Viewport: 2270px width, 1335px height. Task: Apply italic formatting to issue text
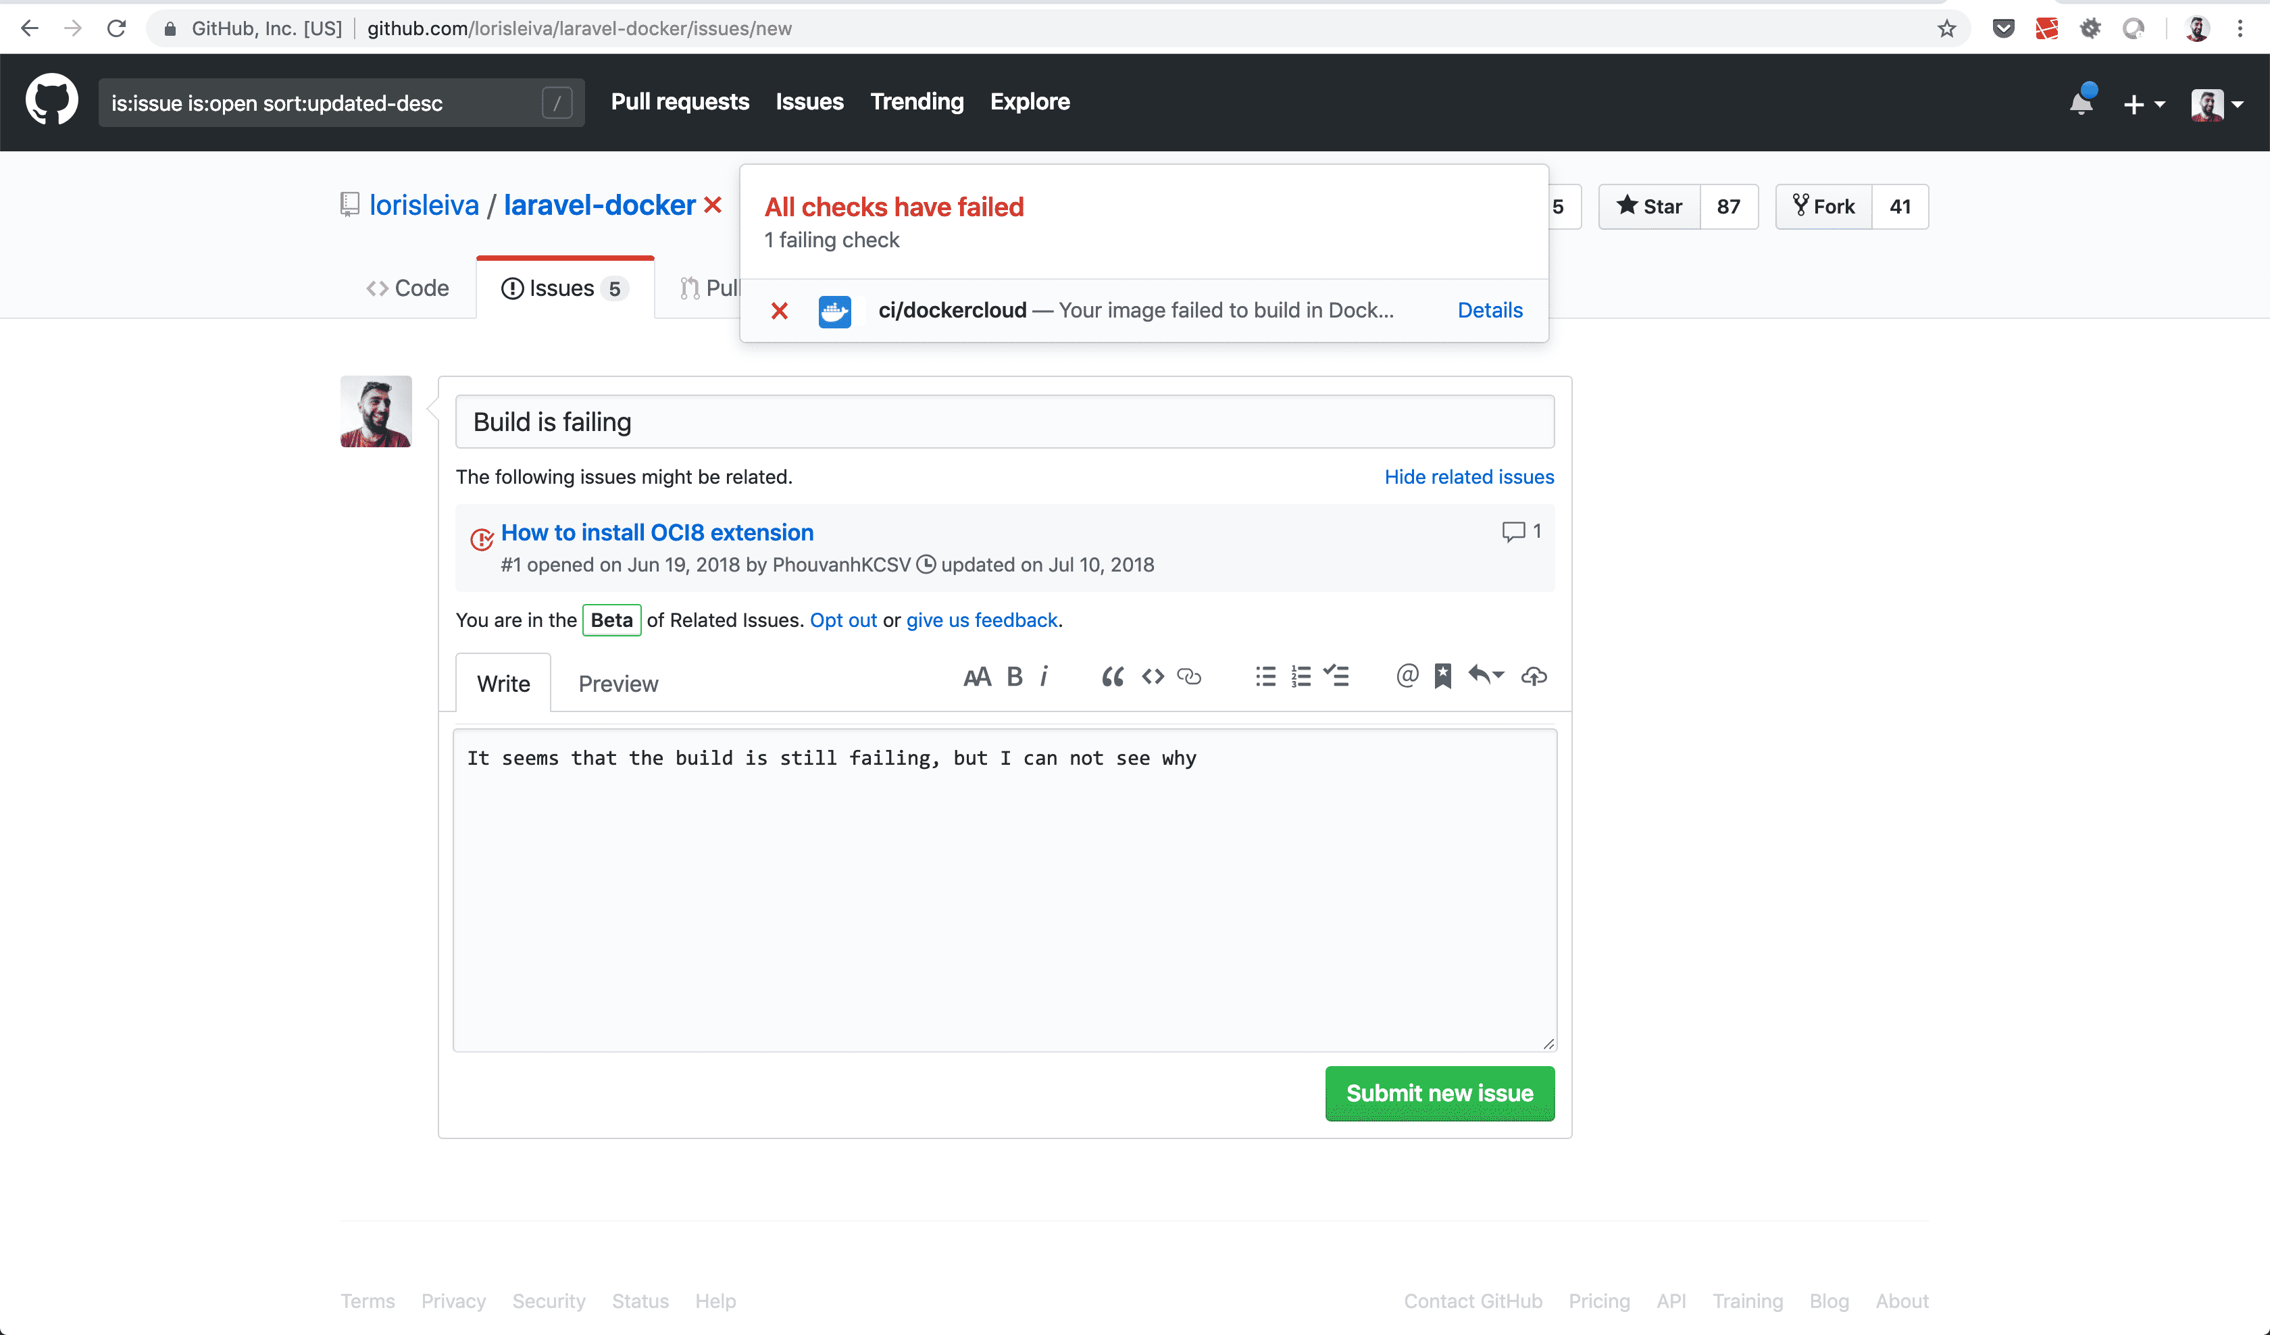pos(1044,676)
